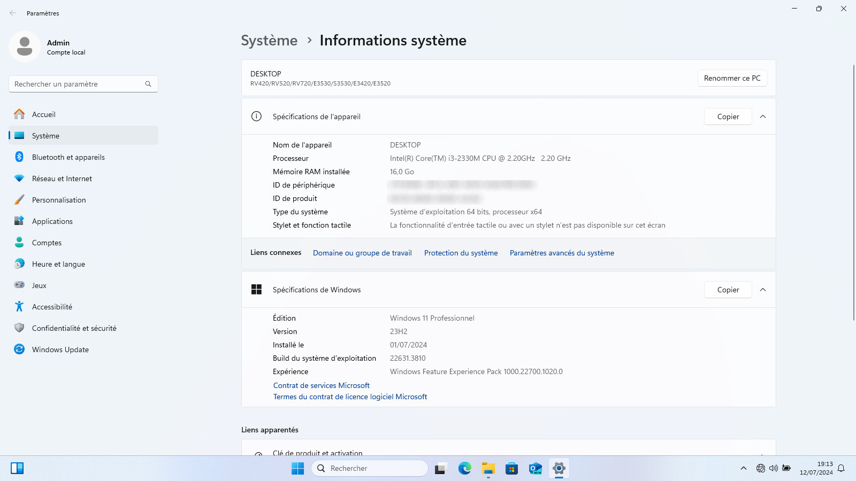This screenshot has width=856, height=481.
Task: Open volume control in system tray
Action: (773, 468)
